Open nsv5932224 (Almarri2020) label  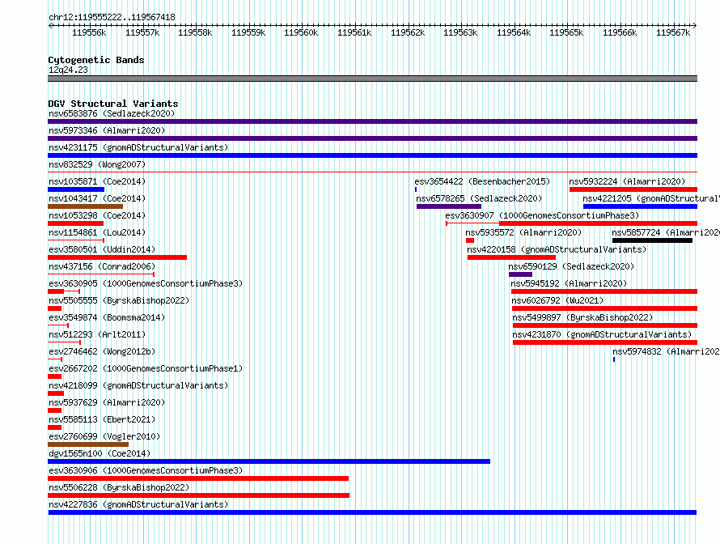coord(627,181)
